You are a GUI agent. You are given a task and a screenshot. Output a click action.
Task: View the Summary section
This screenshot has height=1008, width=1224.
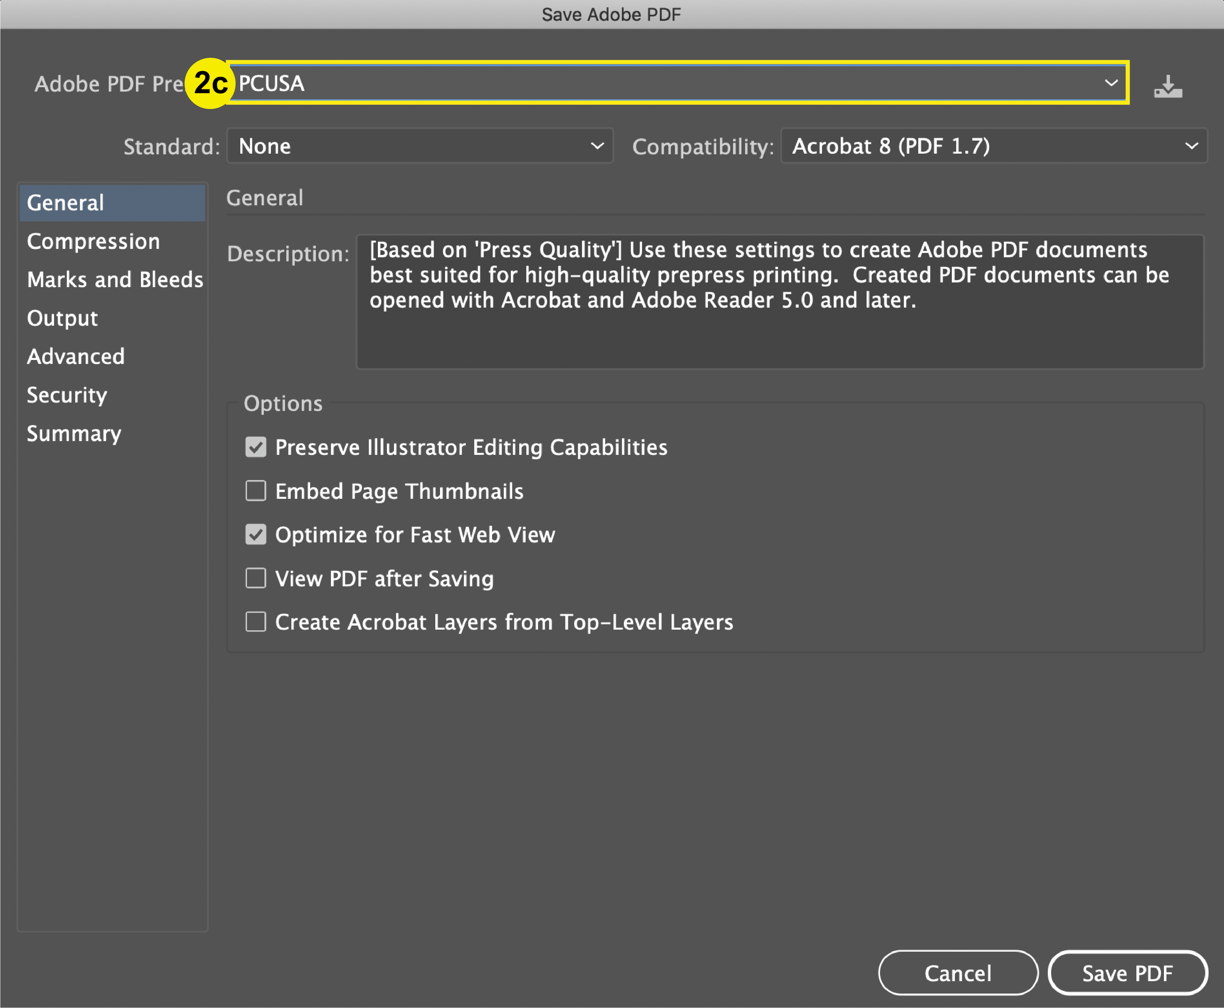112,433
